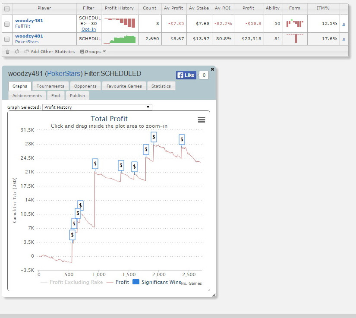Switch to the Statistics tab
This screenshot has height=318, width=356.
(x=161, y=86)
